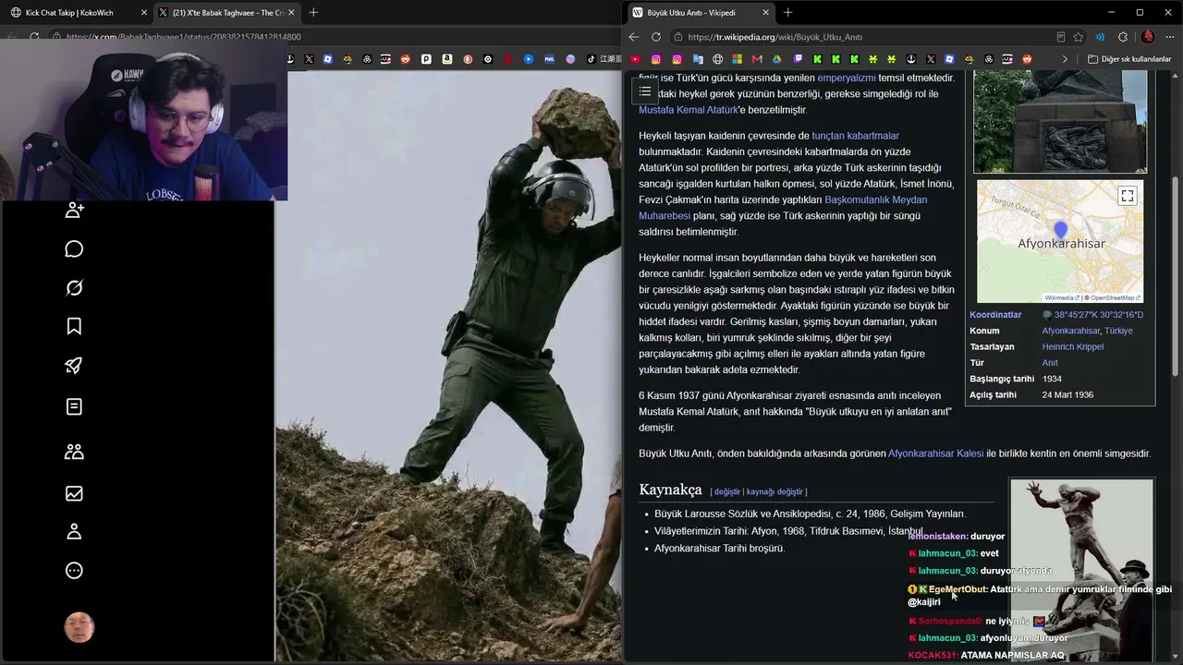The height and width of the screenshot is (665, 1183).
Task: Bookmark this page with the star icon
Action: (x=1079, y=37)
